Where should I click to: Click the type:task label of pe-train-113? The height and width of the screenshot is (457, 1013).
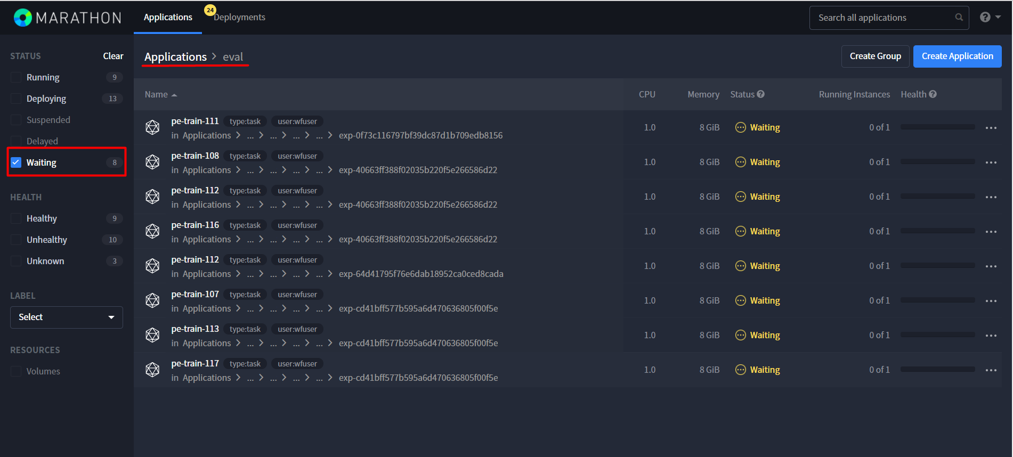tap(245, 329)
